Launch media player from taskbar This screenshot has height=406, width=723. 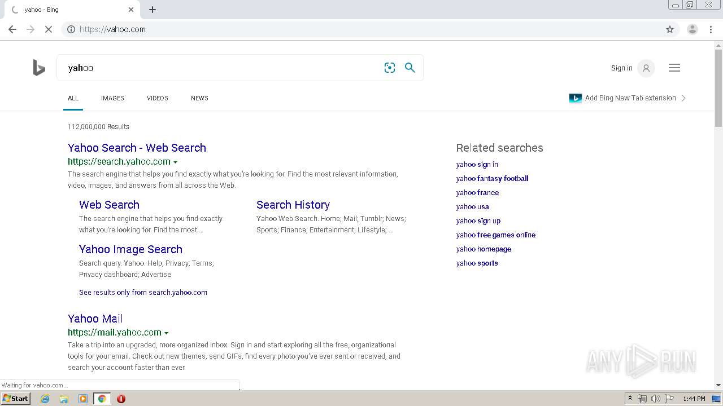pyautogui.click(x=83, y=399)
